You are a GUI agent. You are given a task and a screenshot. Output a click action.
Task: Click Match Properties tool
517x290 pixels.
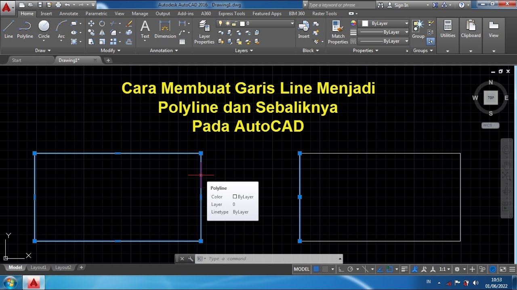coord(338,32)
